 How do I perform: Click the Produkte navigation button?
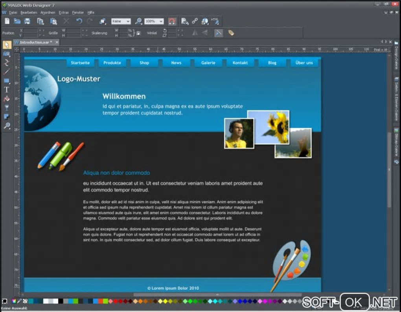(112, 62)
